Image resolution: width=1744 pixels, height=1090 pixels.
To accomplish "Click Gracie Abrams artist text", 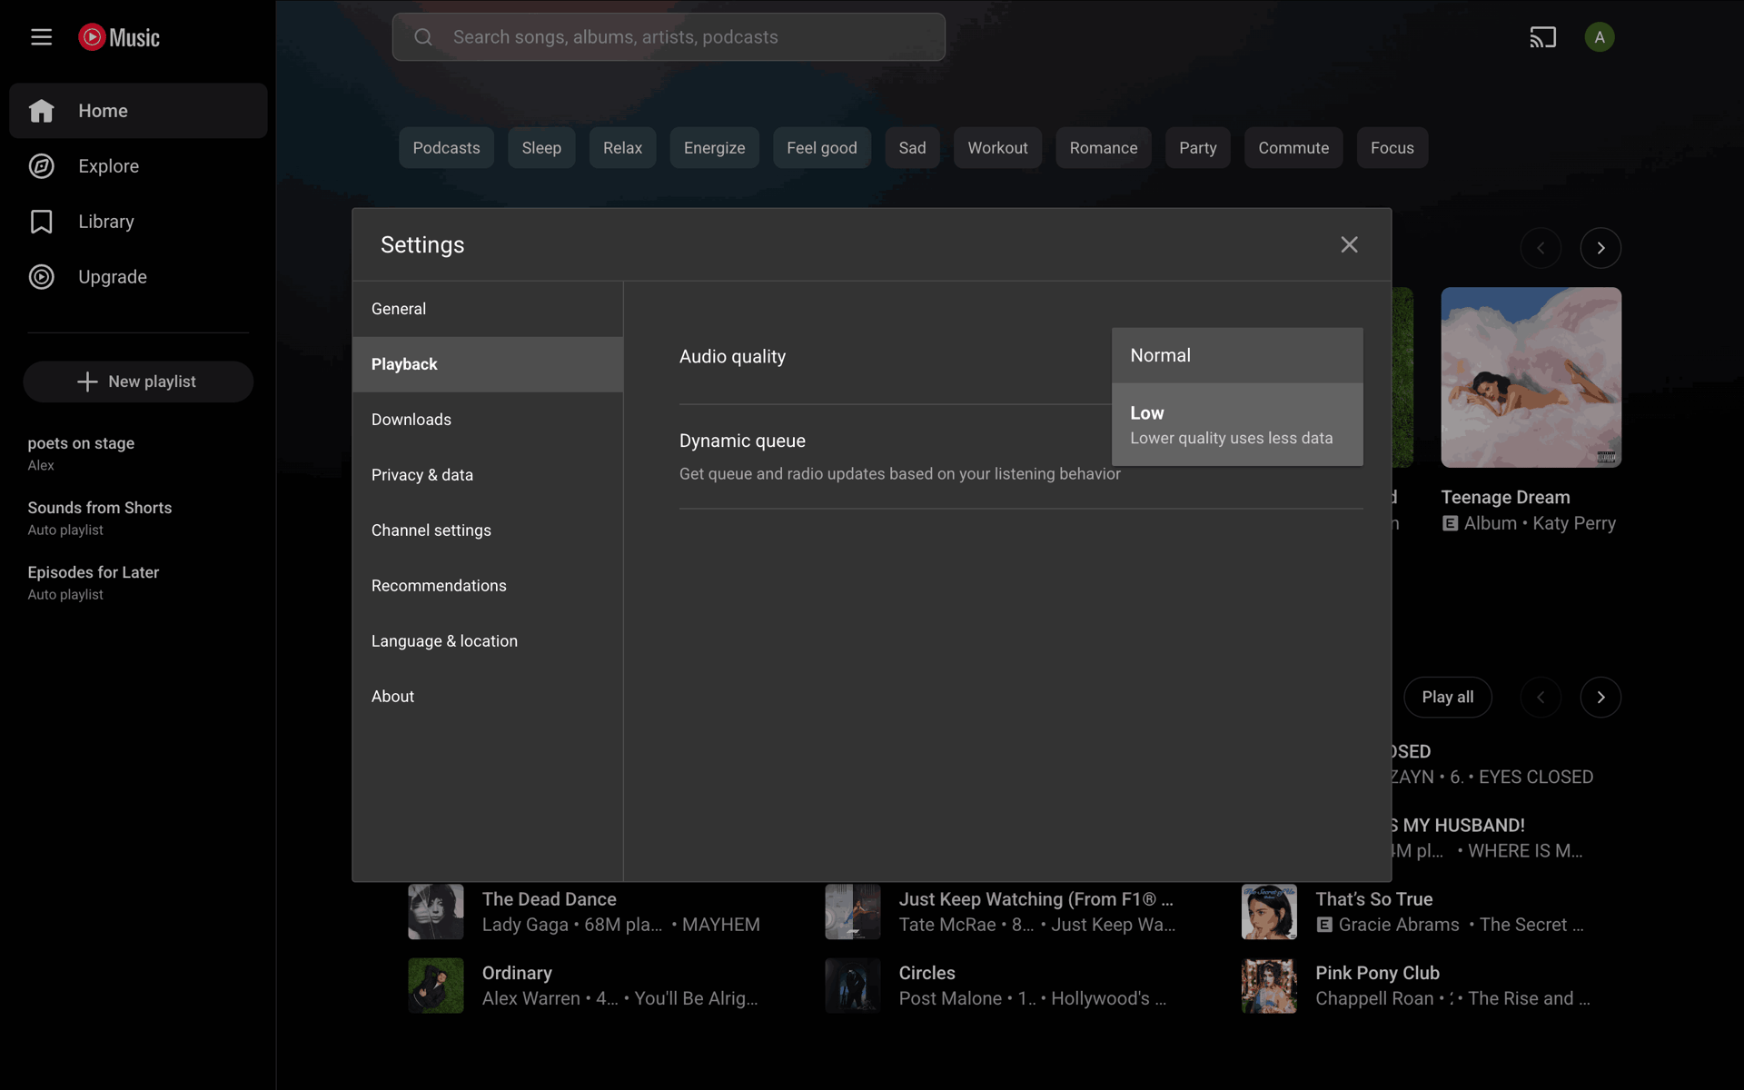I will [x=1399, y=925].
